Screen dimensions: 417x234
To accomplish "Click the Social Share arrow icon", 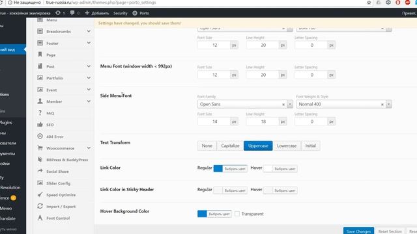I will pos(40,171).
